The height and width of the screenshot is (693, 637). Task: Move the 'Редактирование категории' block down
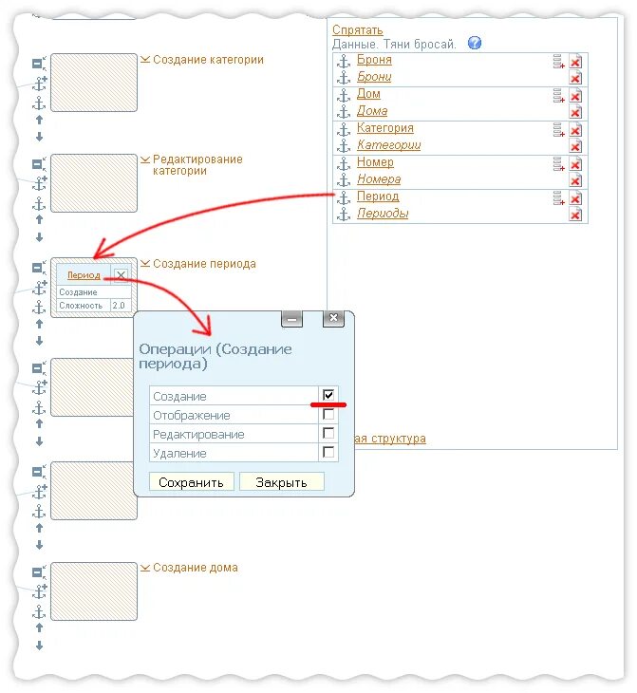39,237
